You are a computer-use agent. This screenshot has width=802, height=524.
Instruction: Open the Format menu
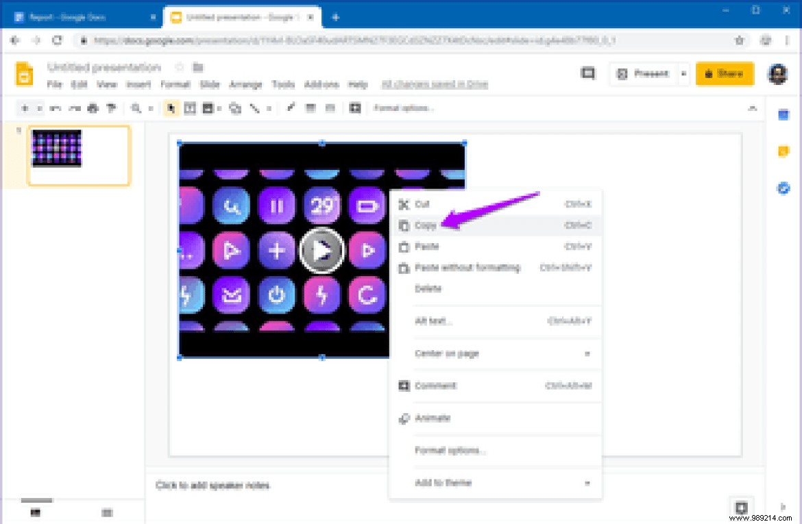pos(175,84)
